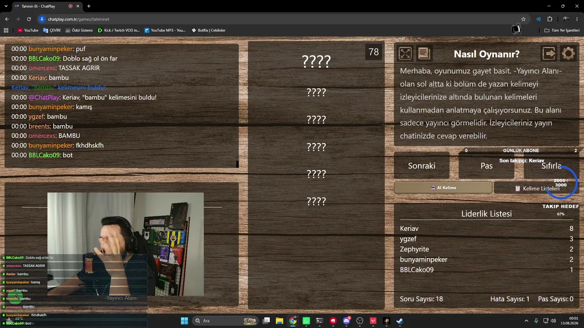Toggle fullscreen with the expand arrows icon

tap(405, 54)
